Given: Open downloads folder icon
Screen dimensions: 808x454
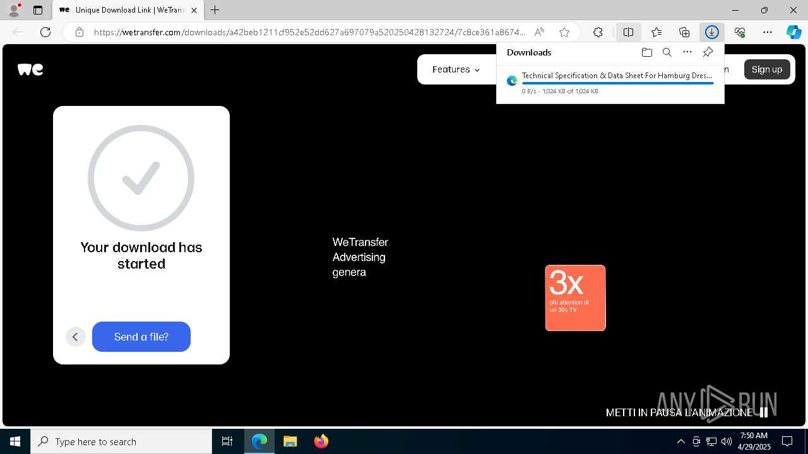Looking at the screenshot, I should 646,52.
